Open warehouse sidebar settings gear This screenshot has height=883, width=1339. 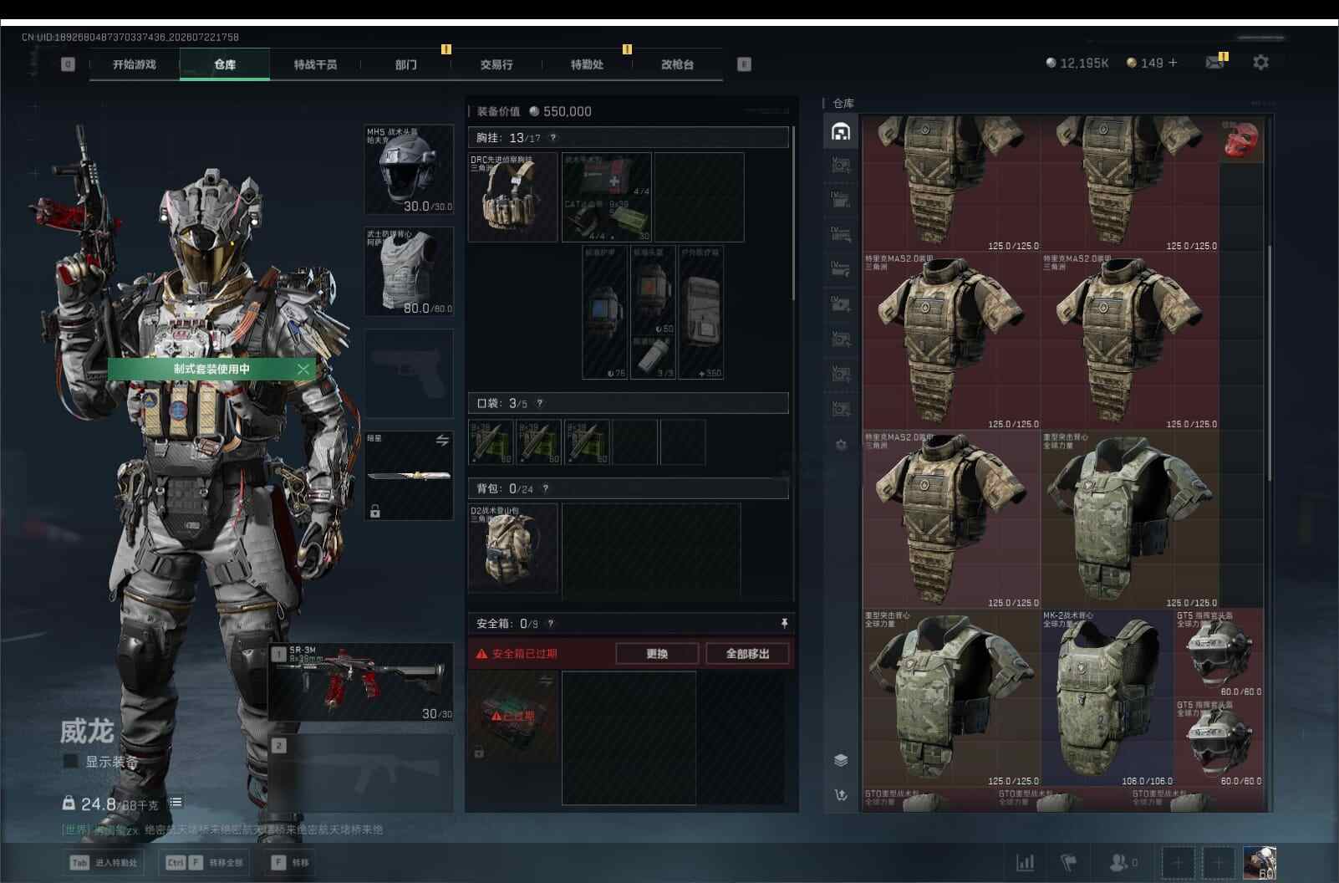point(841,445)
